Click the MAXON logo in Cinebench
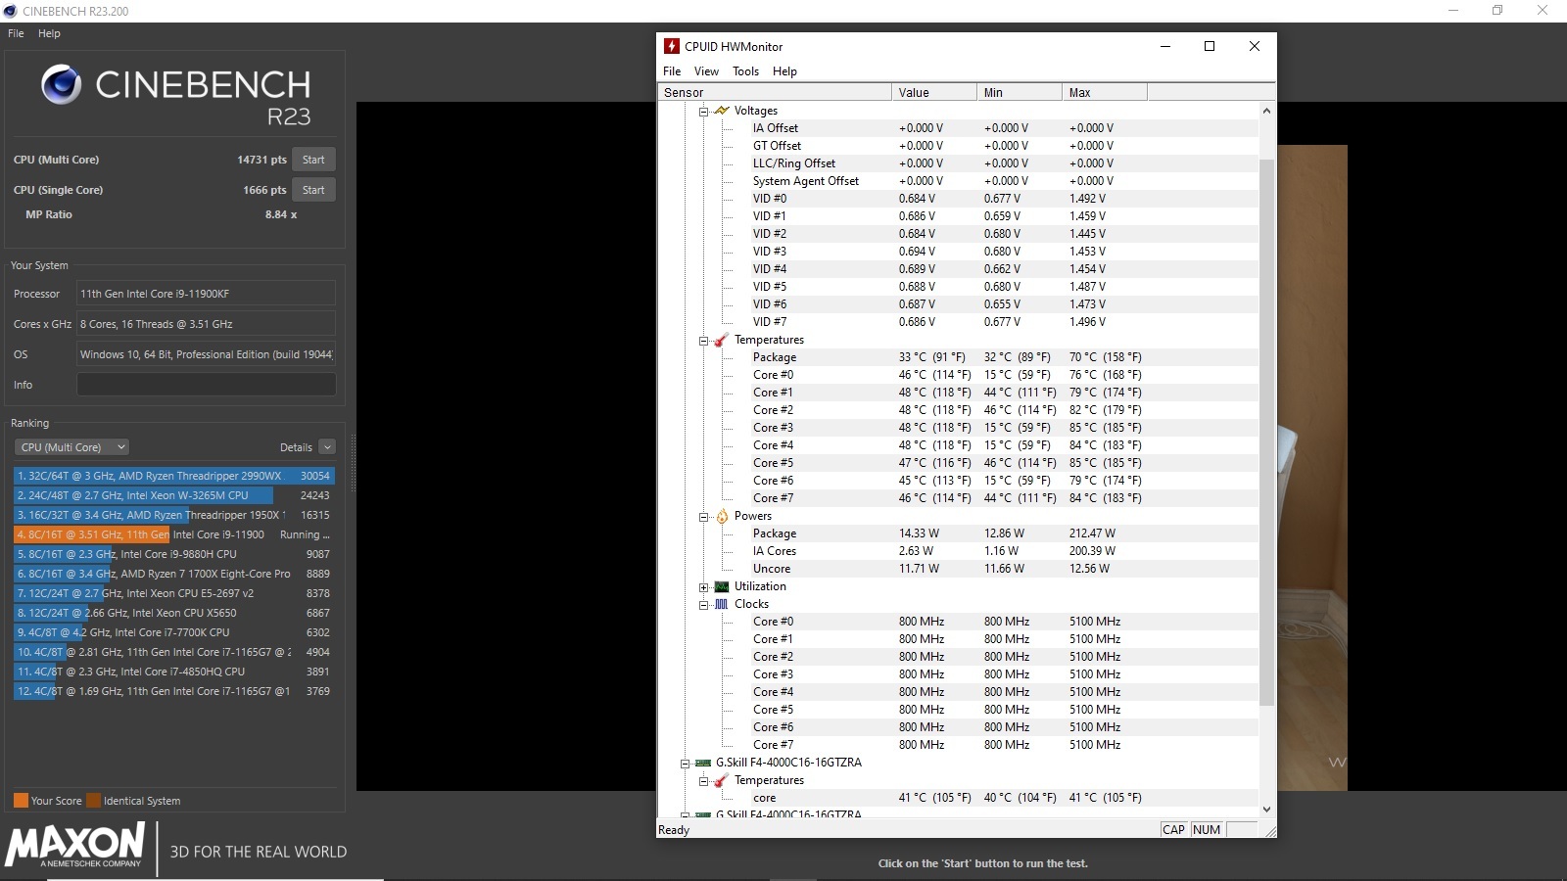This screenshot has width=1567, height=881. (x=75, y=845)
